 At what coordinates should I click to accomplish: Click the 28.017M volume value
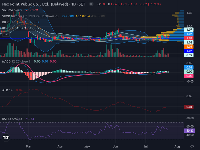point(32,10)
